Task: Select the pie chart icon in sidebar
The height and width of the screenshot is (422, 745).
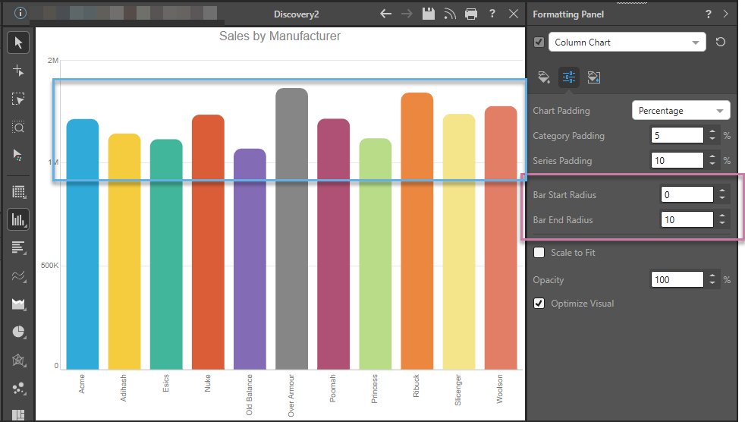Action: [x=18, y=332]
